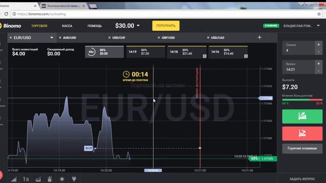Decrease the Сумма amount with minus
The height and width of the screenshot is (183, 326).
pyautogui.click(x=318, y=51)
